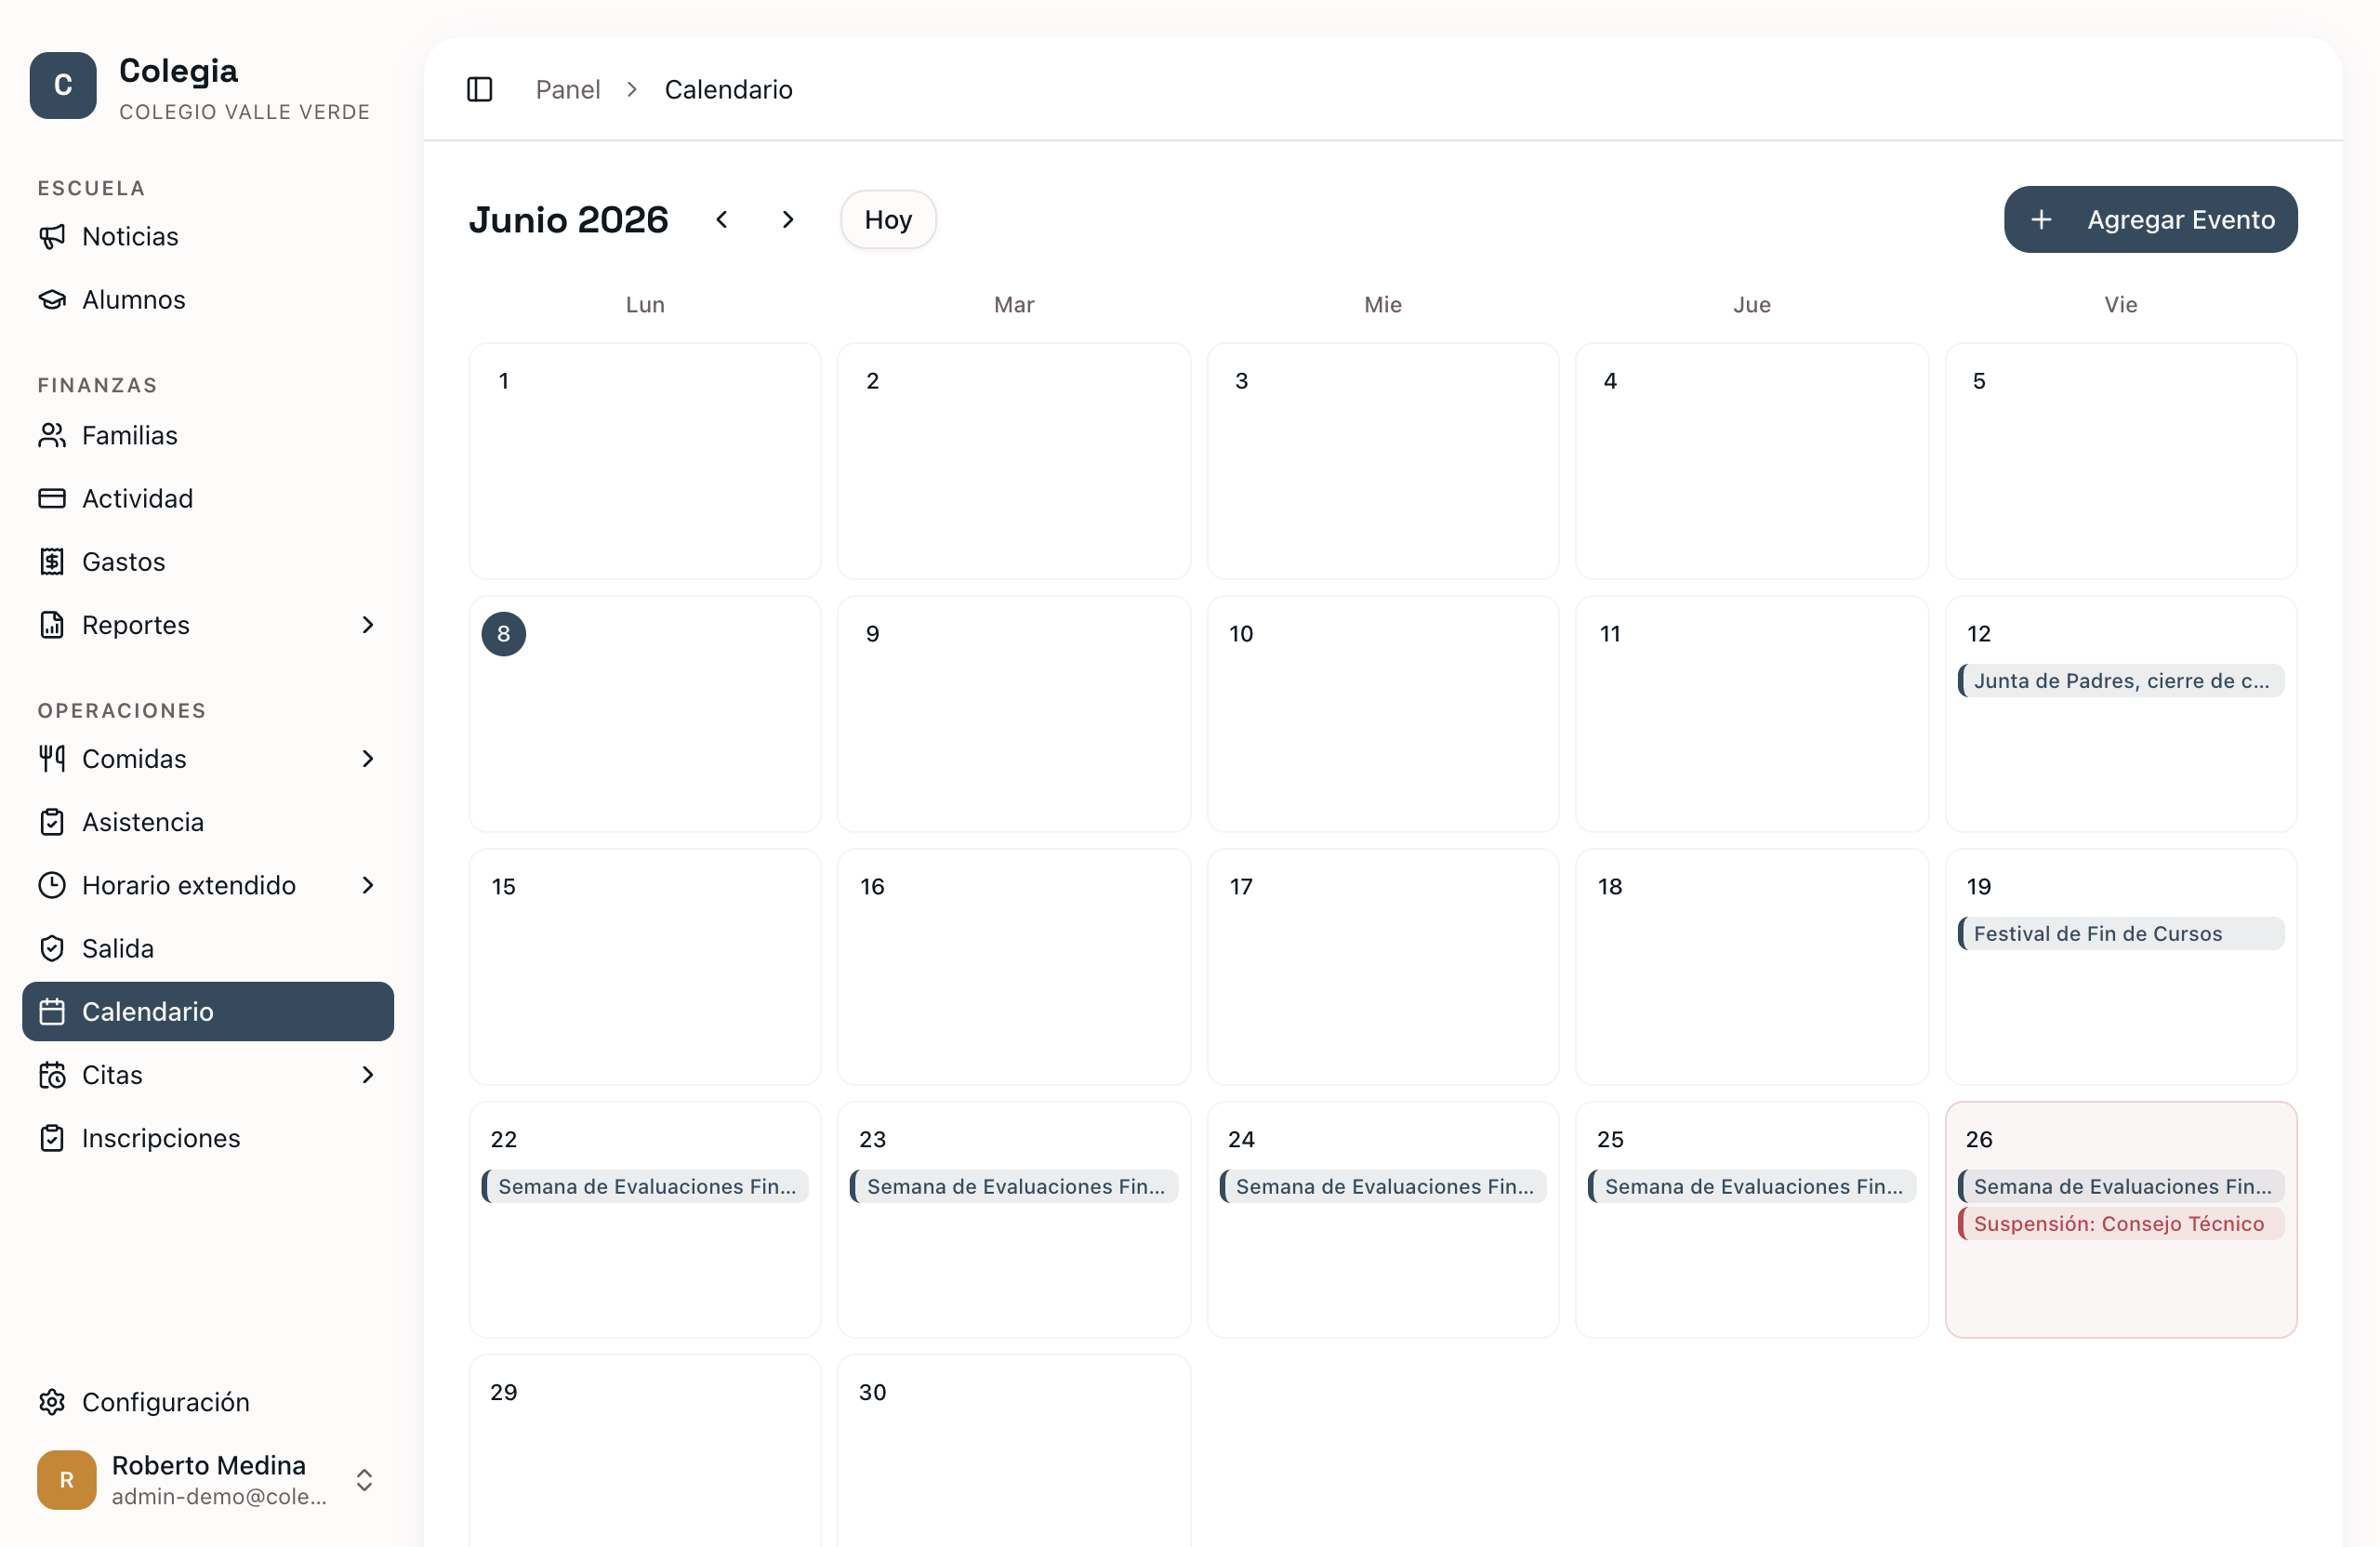Go to next month arrow
2380x1547 pixels.
[x=788, y=219]
